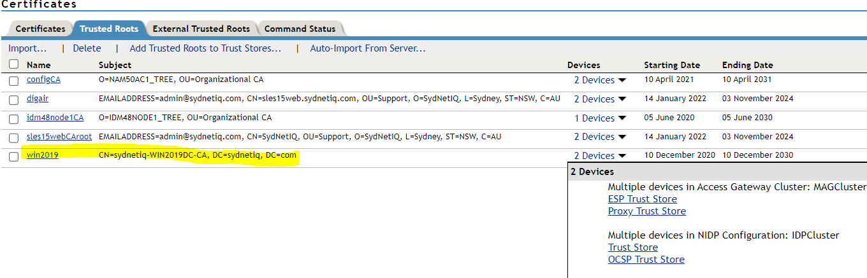Click the Import... action
867x278 pixels.
point(27,48)
